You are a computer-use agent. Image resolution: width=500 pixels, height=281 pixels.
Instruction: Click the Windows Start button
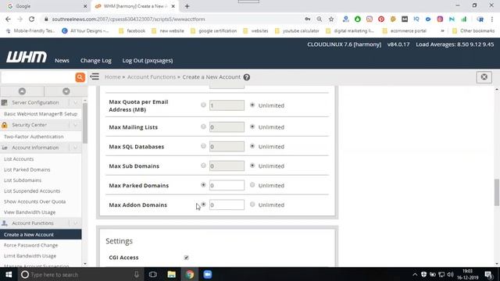tap(9, 274)
